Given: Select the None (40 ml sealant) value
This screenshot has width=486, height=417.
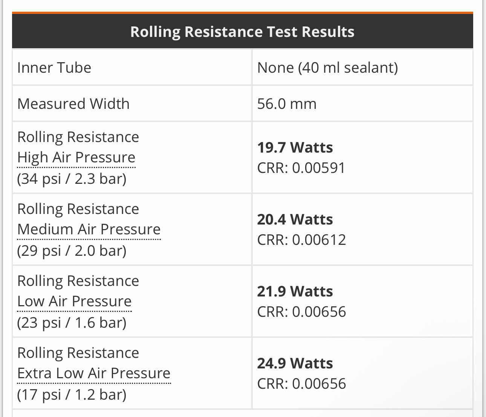Looking at the screenshot, I should click(327, 68).
